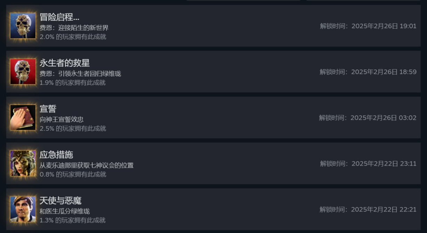Click unlock time 2025年2月22日 23:11
The image size is (427, 233).
tap(368, 164)
